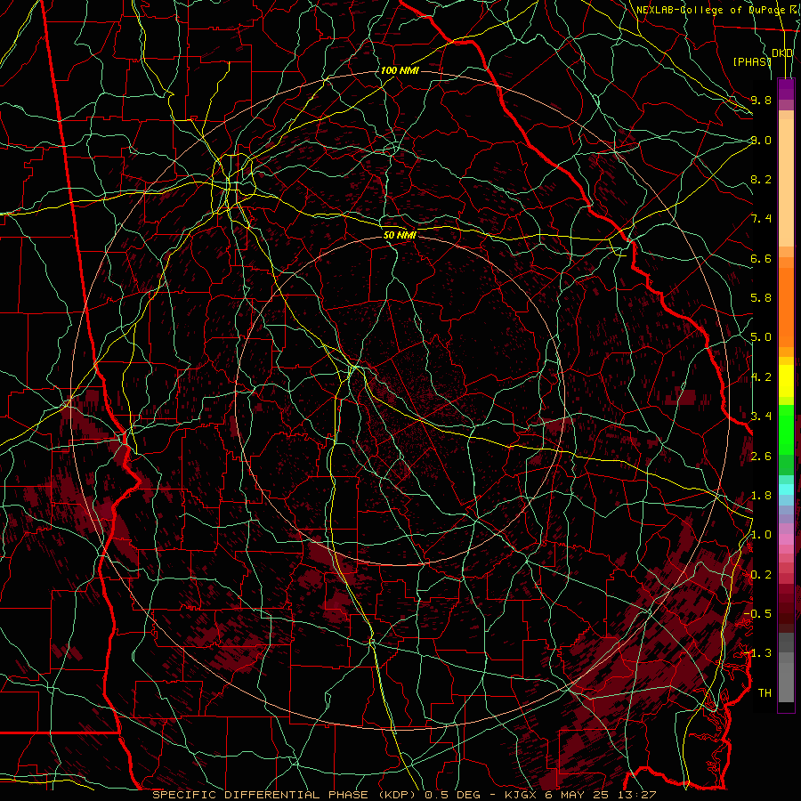Click the 1.8 value on color scale
This screenshot has height=801, width=801.
[x=761, y=496]
